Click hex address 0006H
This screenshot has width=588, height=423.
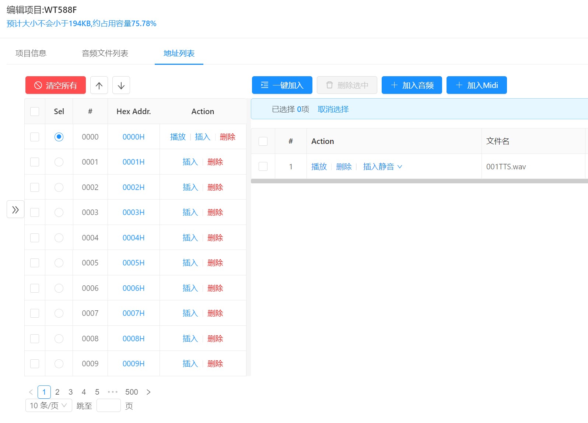(x=133, y=288)
